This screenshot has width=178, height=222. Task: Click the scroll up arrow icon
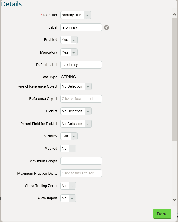174,14
